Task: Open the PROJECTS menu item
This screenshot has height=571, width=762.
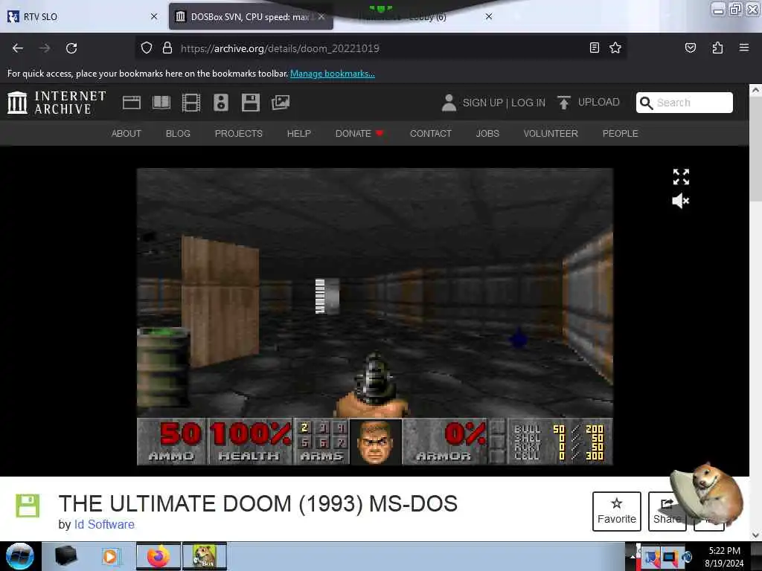Action: [x=239, y=134]
